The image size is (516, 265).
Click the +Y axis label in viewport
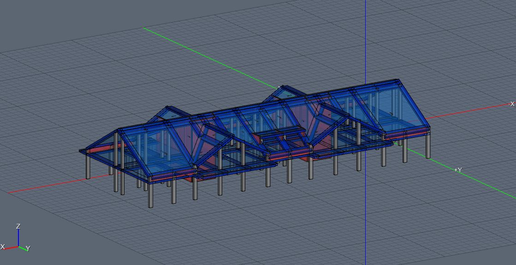(458, 170)
